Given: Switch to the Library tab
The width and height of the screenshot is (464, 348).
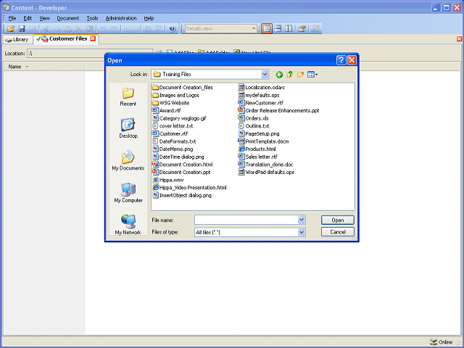Looking at the screenshot, I should tap(17, 39).
